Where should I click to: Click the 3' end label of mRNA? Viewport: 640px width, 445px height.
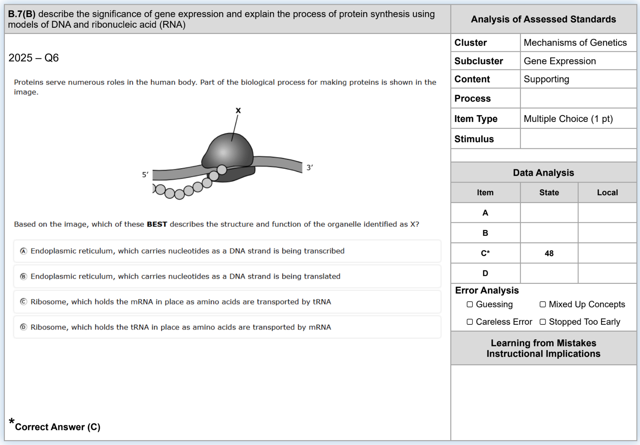[310, 167]
